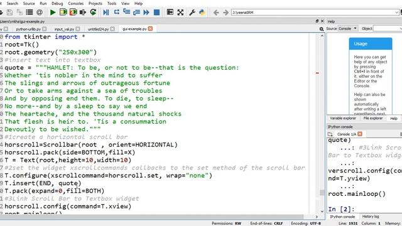Image resolution: width=402 pixels, height=226 pixels.
Task: Maximize current pane icon
Action: (x=170, y=12)
